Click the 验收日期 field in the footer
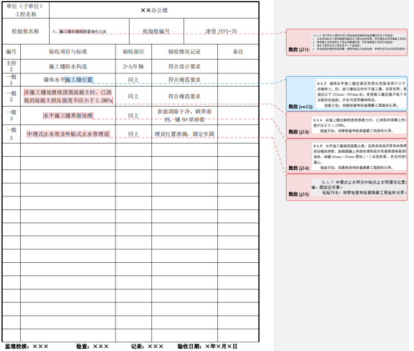Viewport: 414px width, 351px height. (x=207, y=346)
